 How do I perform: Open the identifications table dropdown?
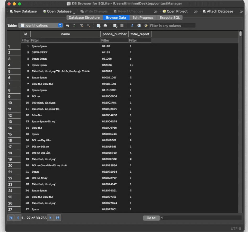click(x=40, y=25)
